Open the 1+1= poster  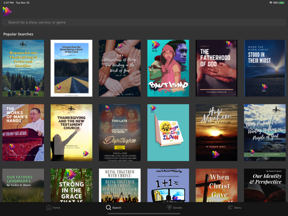[x=168, y=185]
